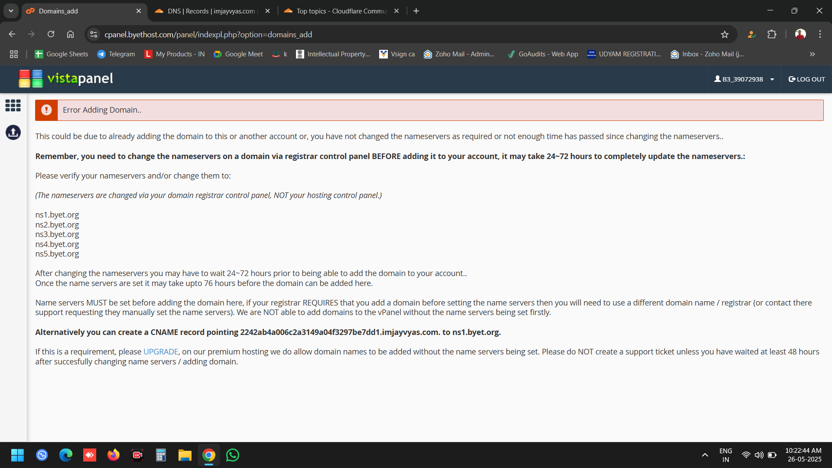This screenshot has height=468, width=832.
Task: Open Telegram bookmark
Action: pyautogui.click(x=116, y=54)
